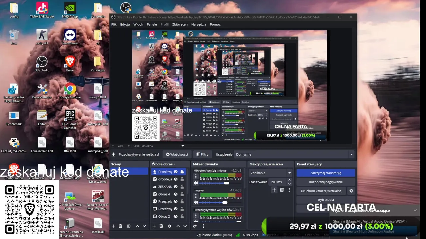Open Mikrofon/Wejście liniowe channel options dots

pyautogui.click(x=196, y=177)
